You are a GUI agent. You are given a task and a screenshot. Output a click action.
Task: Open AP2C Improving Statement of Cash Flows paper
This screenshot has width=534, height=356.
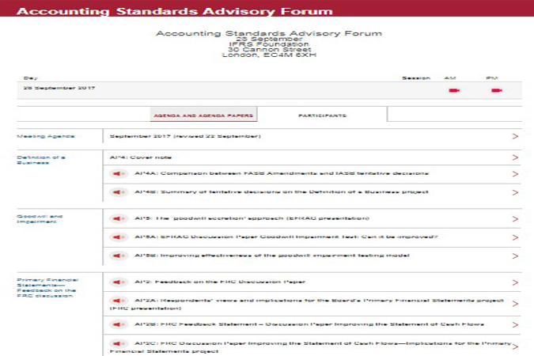(x=310, y=347)
